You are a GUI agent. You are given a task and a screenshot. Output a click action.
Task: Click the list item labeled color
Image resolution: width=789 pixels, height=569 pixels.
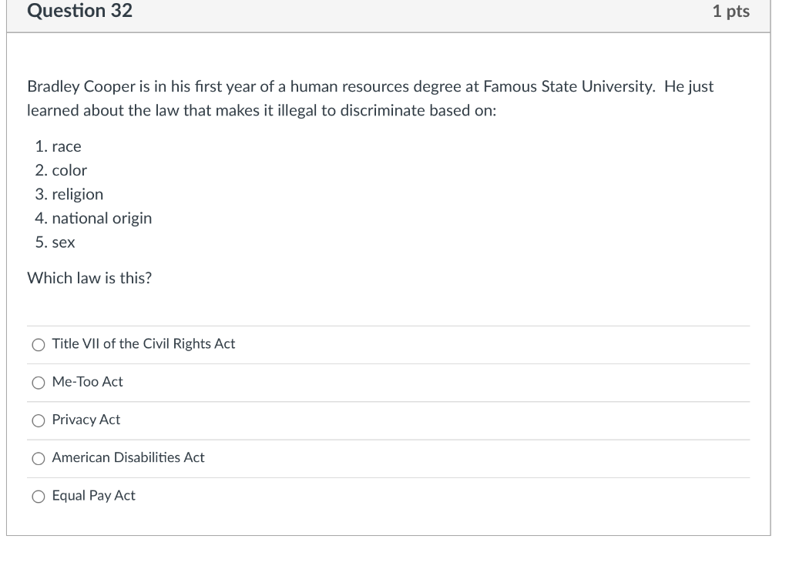(68, 170)
